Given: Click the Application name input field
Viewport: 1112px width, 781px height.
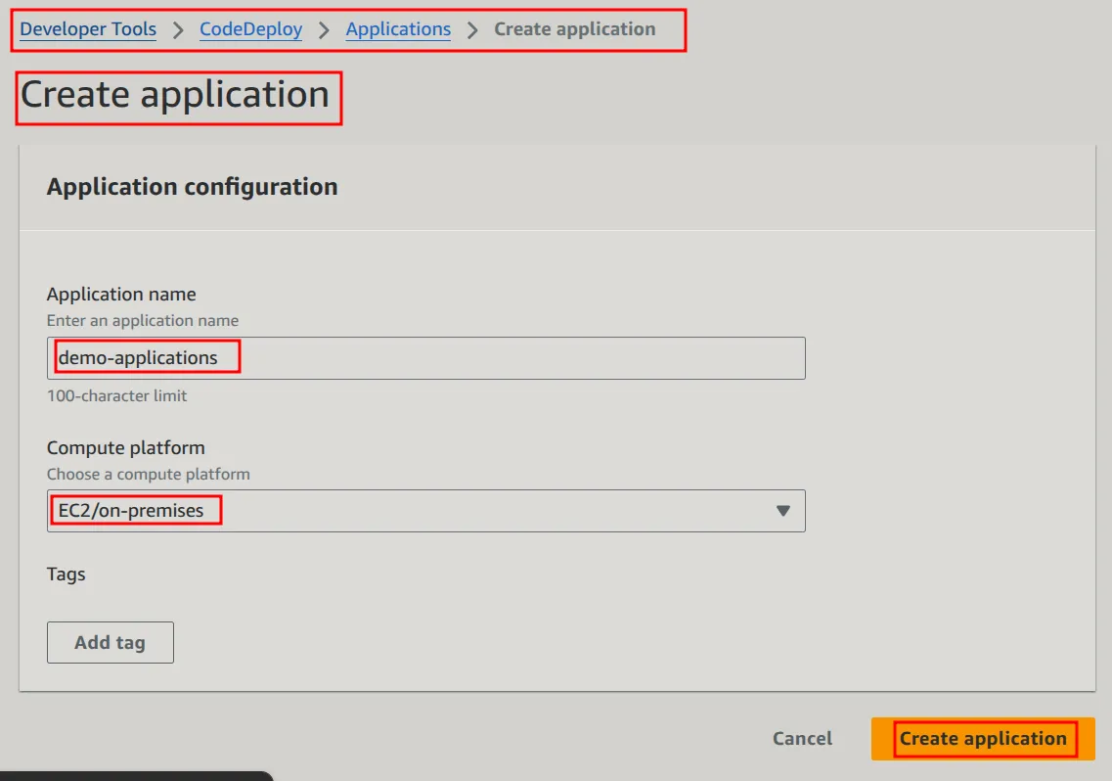Looking at the screenshot, I should click(x=426, y=358).
